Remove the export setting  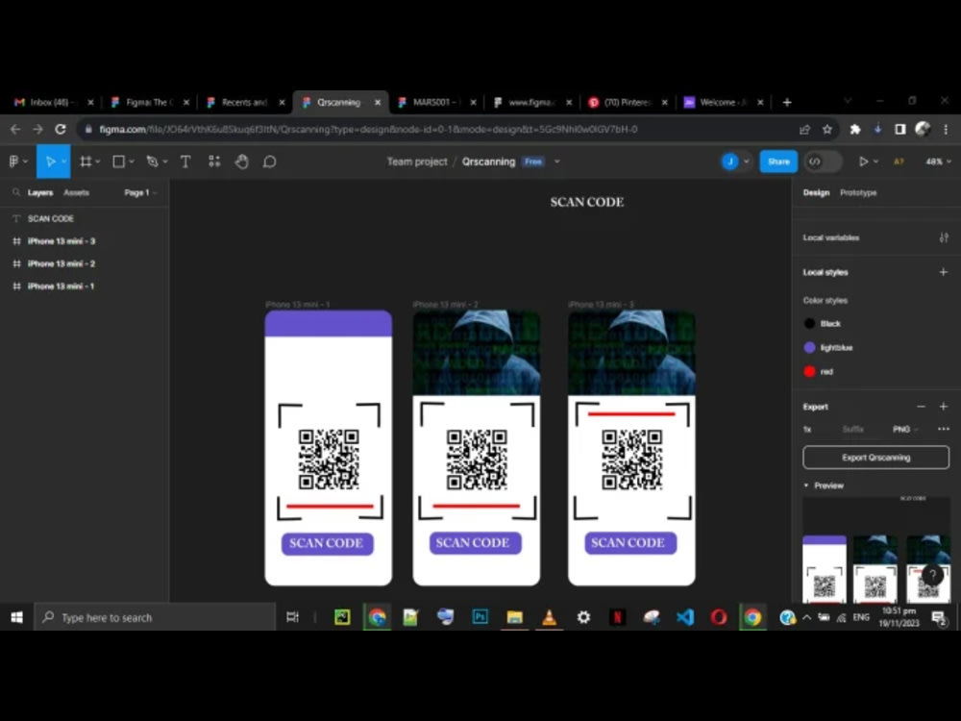[921, 407]
